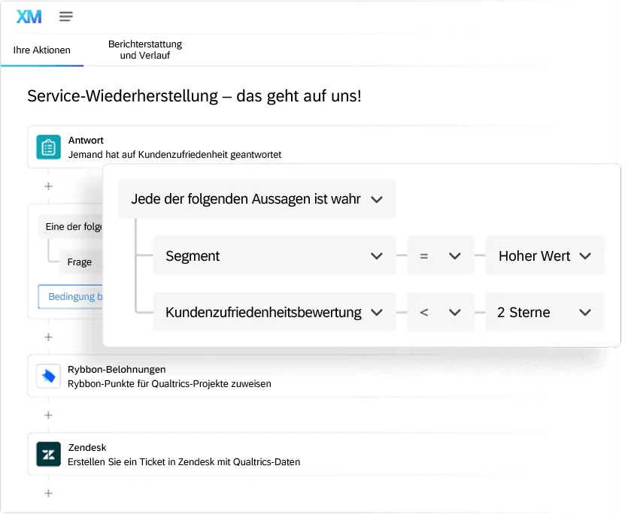Click the Bedingung button
628x514 pixels.
(x=71, y=297)
